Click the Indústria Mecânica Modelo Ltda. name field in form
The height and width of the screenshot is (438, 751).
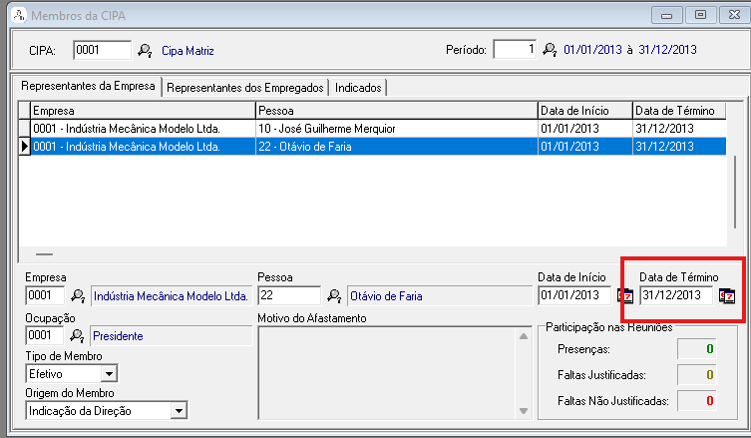pos(171,296)
